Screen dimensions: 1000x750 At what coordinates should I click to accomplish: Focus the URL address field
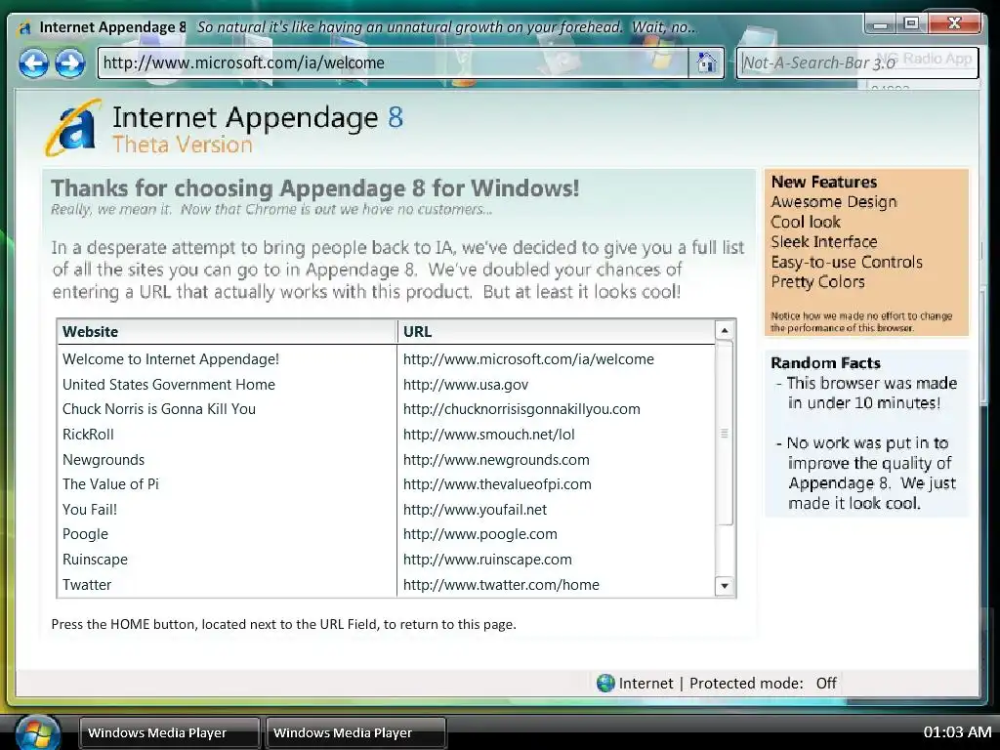coord(393,62)
